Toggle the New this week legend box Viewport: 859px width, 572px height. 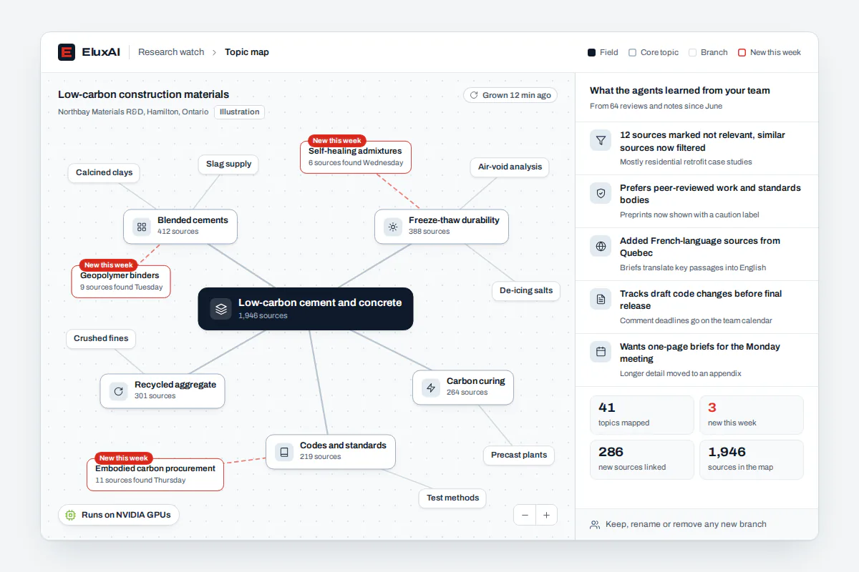pos(742,52)
